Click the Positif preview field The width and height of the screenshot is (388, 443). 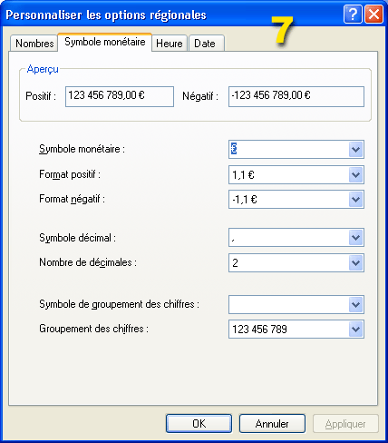(x=120, y=96)
